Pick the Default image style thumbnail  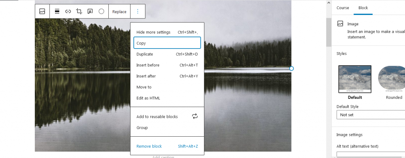point(355,79)
